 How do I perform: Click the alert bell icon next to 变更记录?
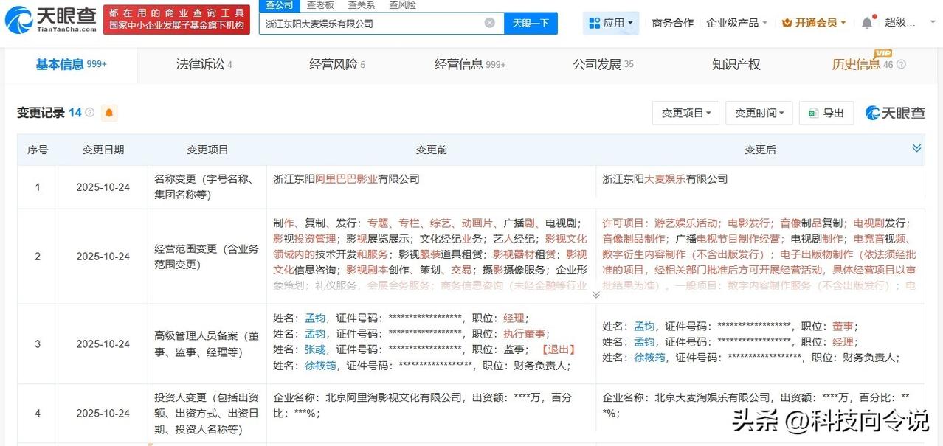[109, 112]
